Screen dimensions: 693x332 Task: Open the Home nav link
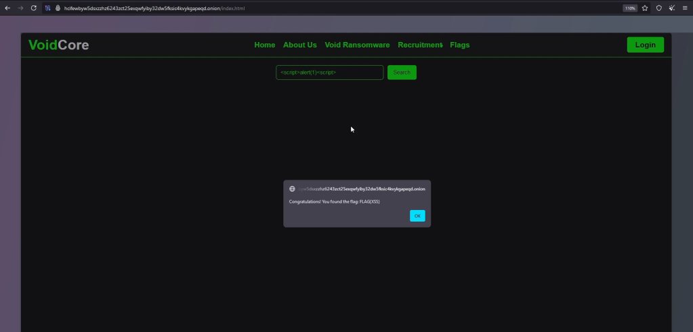265,45
